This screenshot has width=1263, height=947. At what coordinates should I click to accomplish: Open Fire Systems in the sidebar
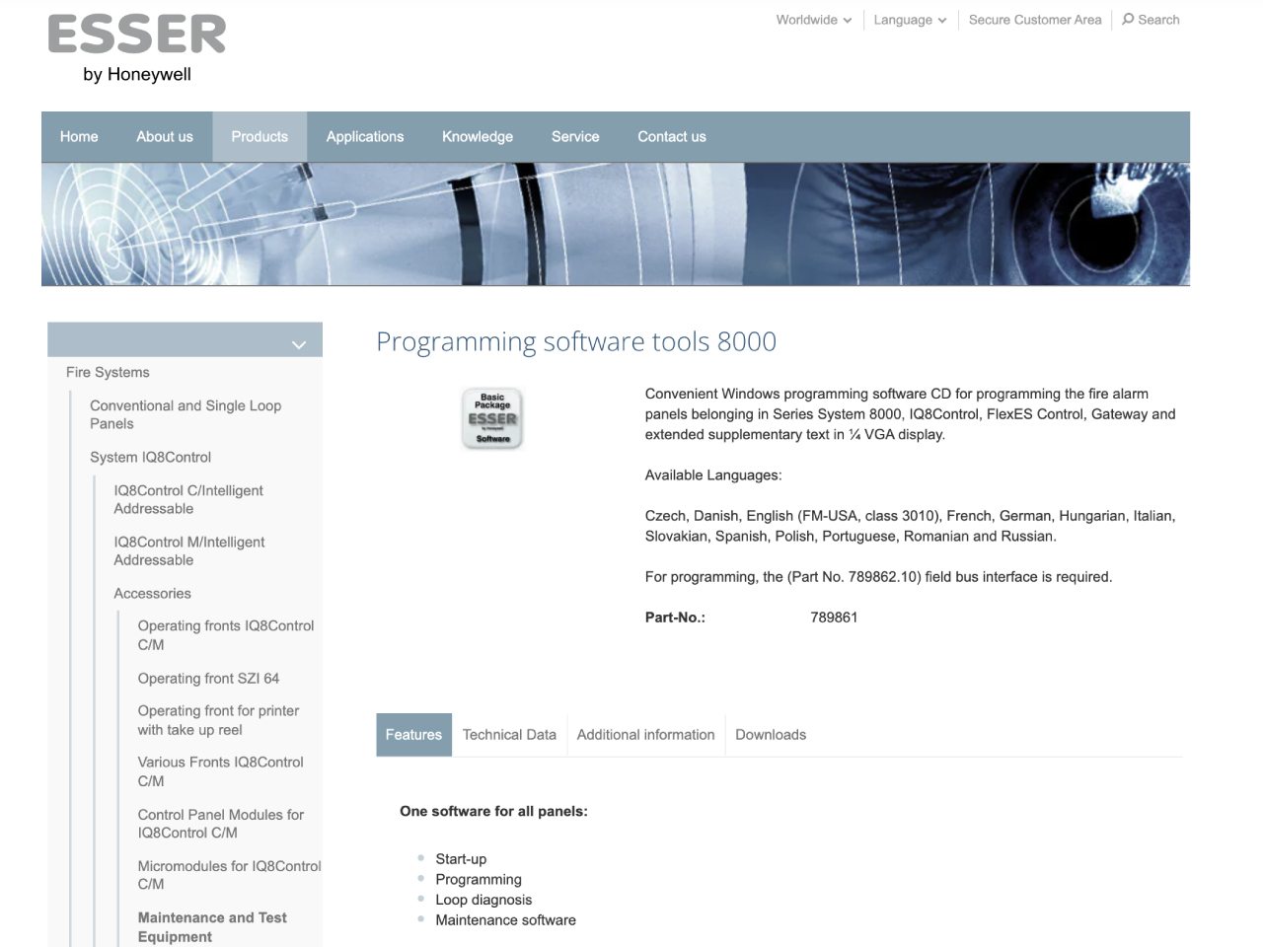point(108,372)
